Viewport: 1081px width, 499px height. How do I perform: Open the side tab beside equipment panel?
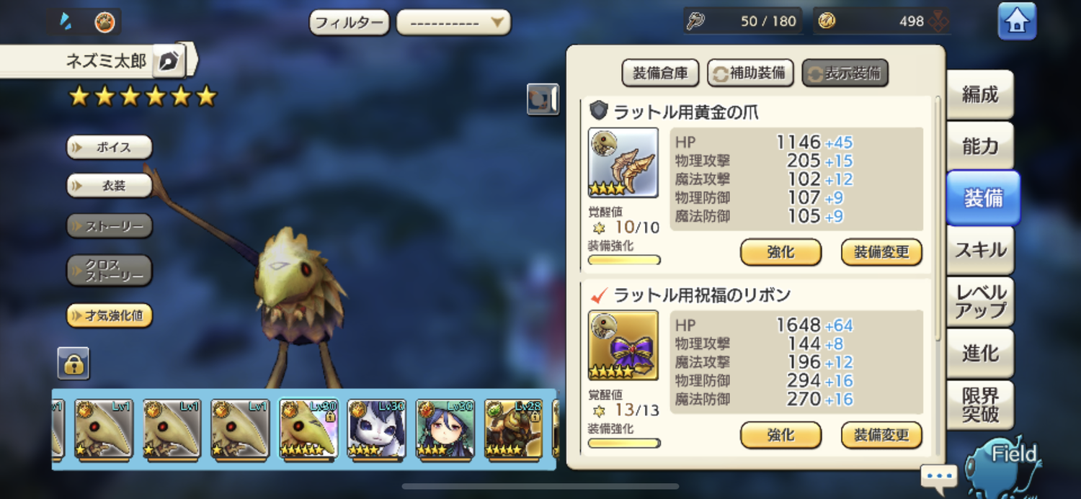coord(543,99)
